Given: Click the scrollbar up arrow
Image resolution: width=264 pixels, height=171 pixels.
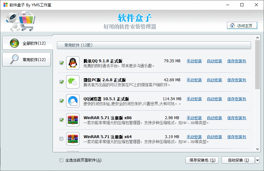Looking at the screenshot, I should [257, 38].
